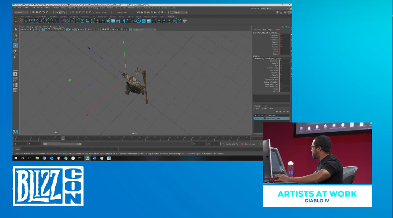393x218 pixels.
Task: Open the viewport Panels menu
Action: [61, 27]
